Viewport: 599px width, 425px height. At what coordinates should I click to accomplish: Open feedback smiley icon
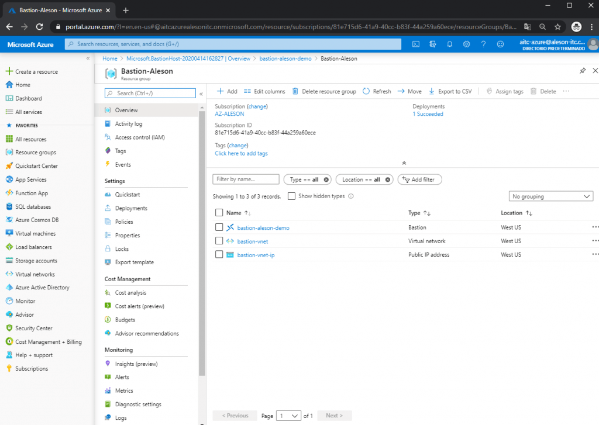point(500,44)
